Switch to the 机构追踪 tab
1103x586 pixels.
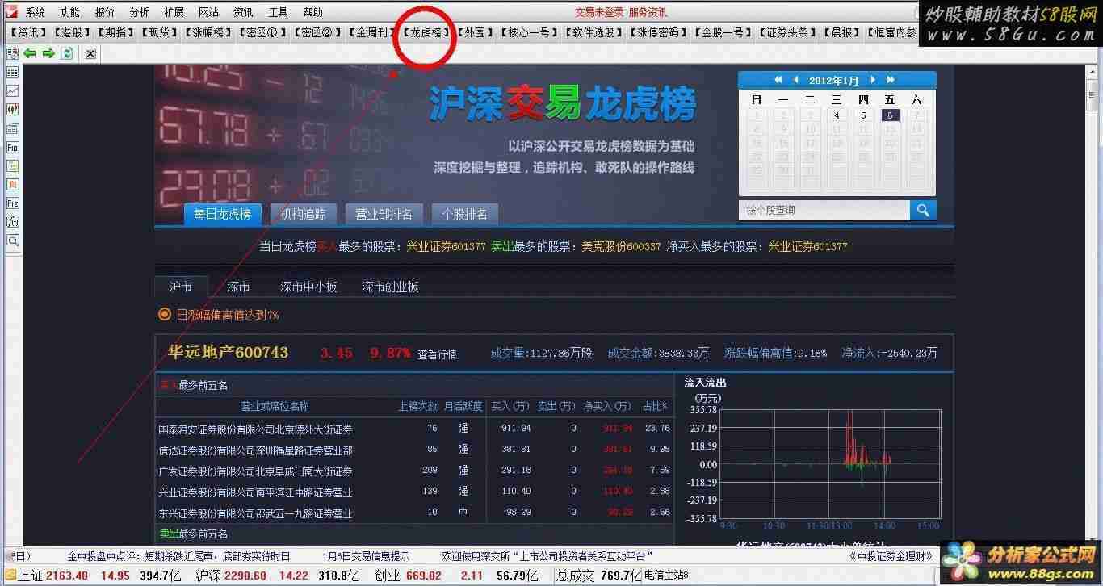pos(304,214)
